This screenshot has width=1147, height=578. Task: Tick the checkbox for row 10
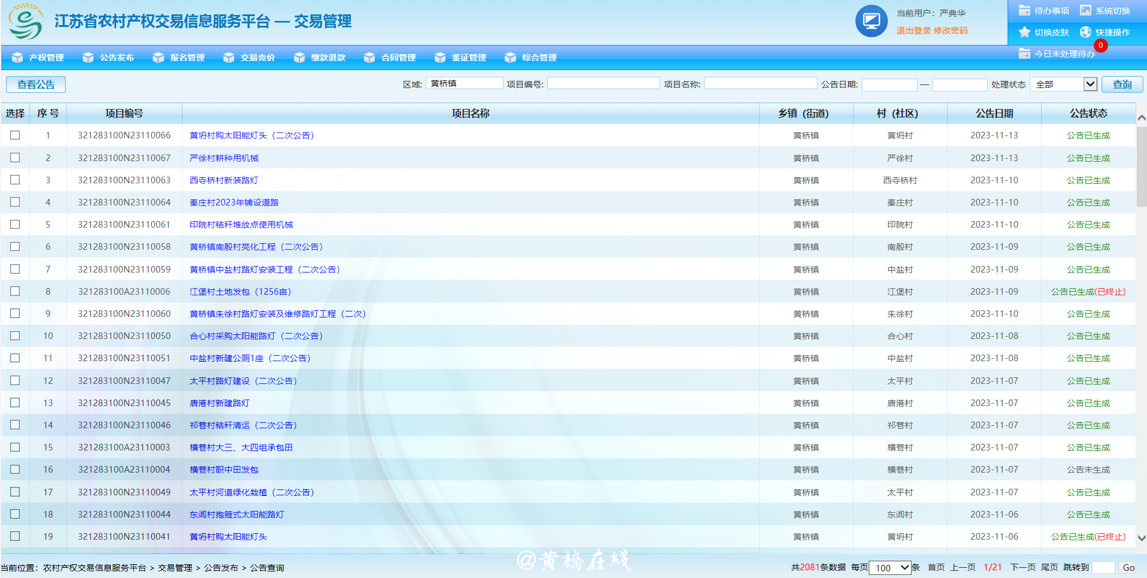pos(15,335)
